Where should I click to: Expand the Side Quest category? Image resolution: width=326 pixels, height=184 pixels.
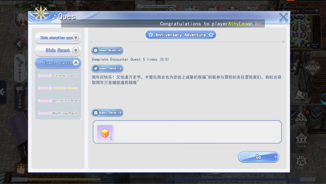coord(58,50)
